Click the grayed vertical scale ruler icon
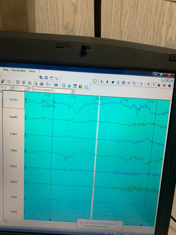 141,84
